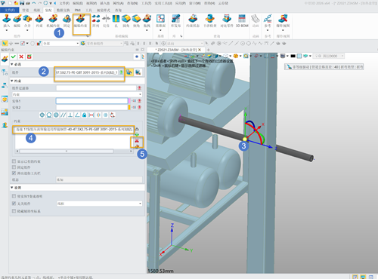Click the blue File(F) ribbon tab
Viewport: 378px width, 279px height.
[10, 10]
